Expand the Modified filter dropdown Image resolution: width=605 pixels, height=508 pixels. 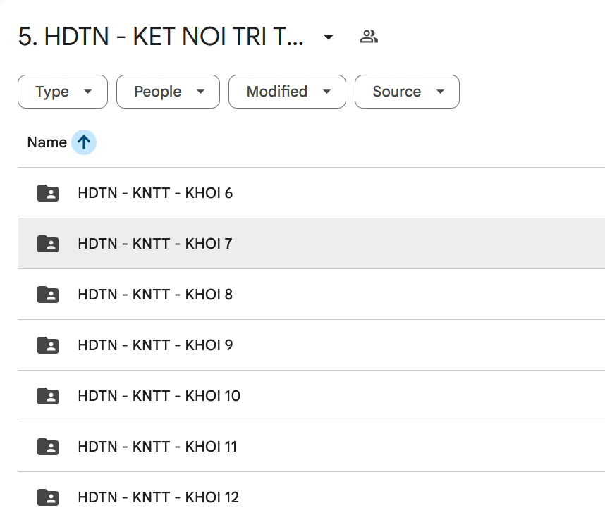click(287, 92)
